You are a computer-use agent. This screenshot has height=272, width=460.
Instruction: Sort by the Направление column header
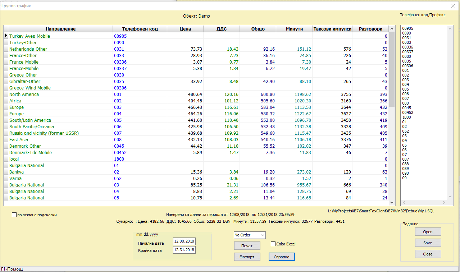point(60,29)
